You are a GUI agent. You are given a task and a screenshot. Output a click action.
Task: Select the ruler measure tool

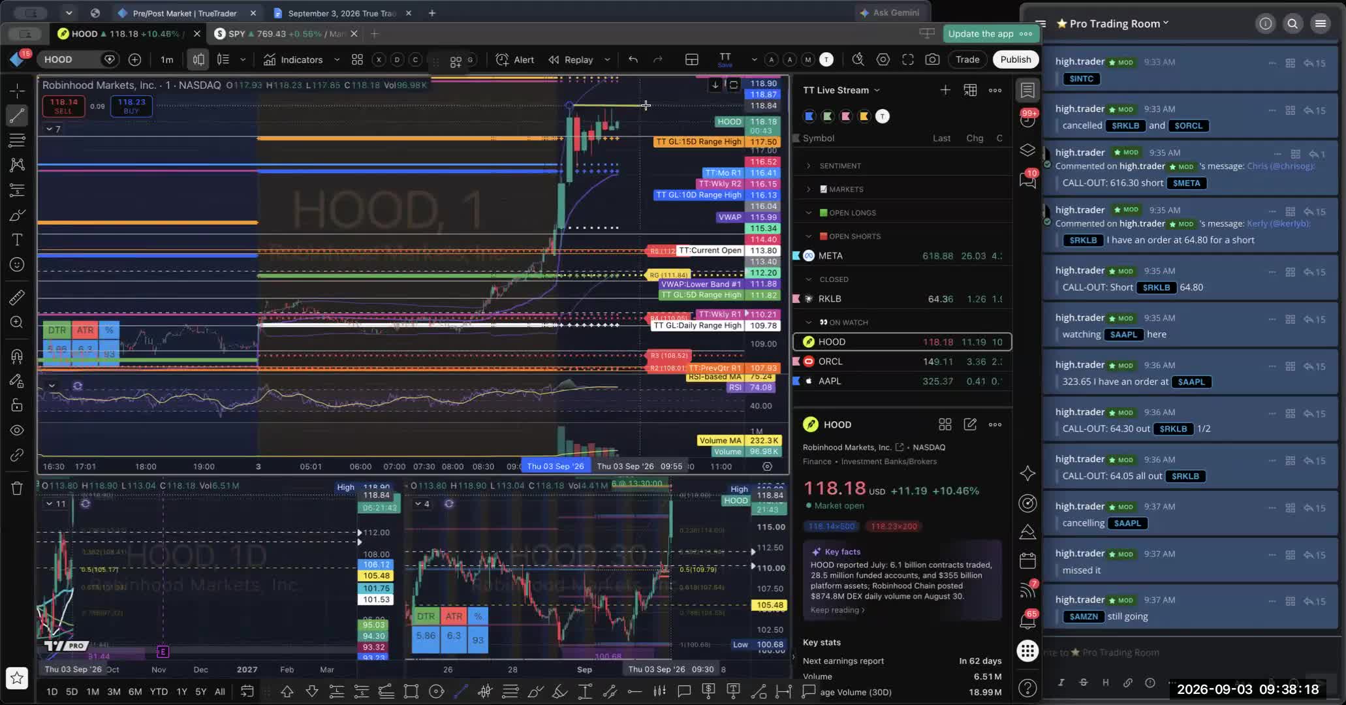17,298
